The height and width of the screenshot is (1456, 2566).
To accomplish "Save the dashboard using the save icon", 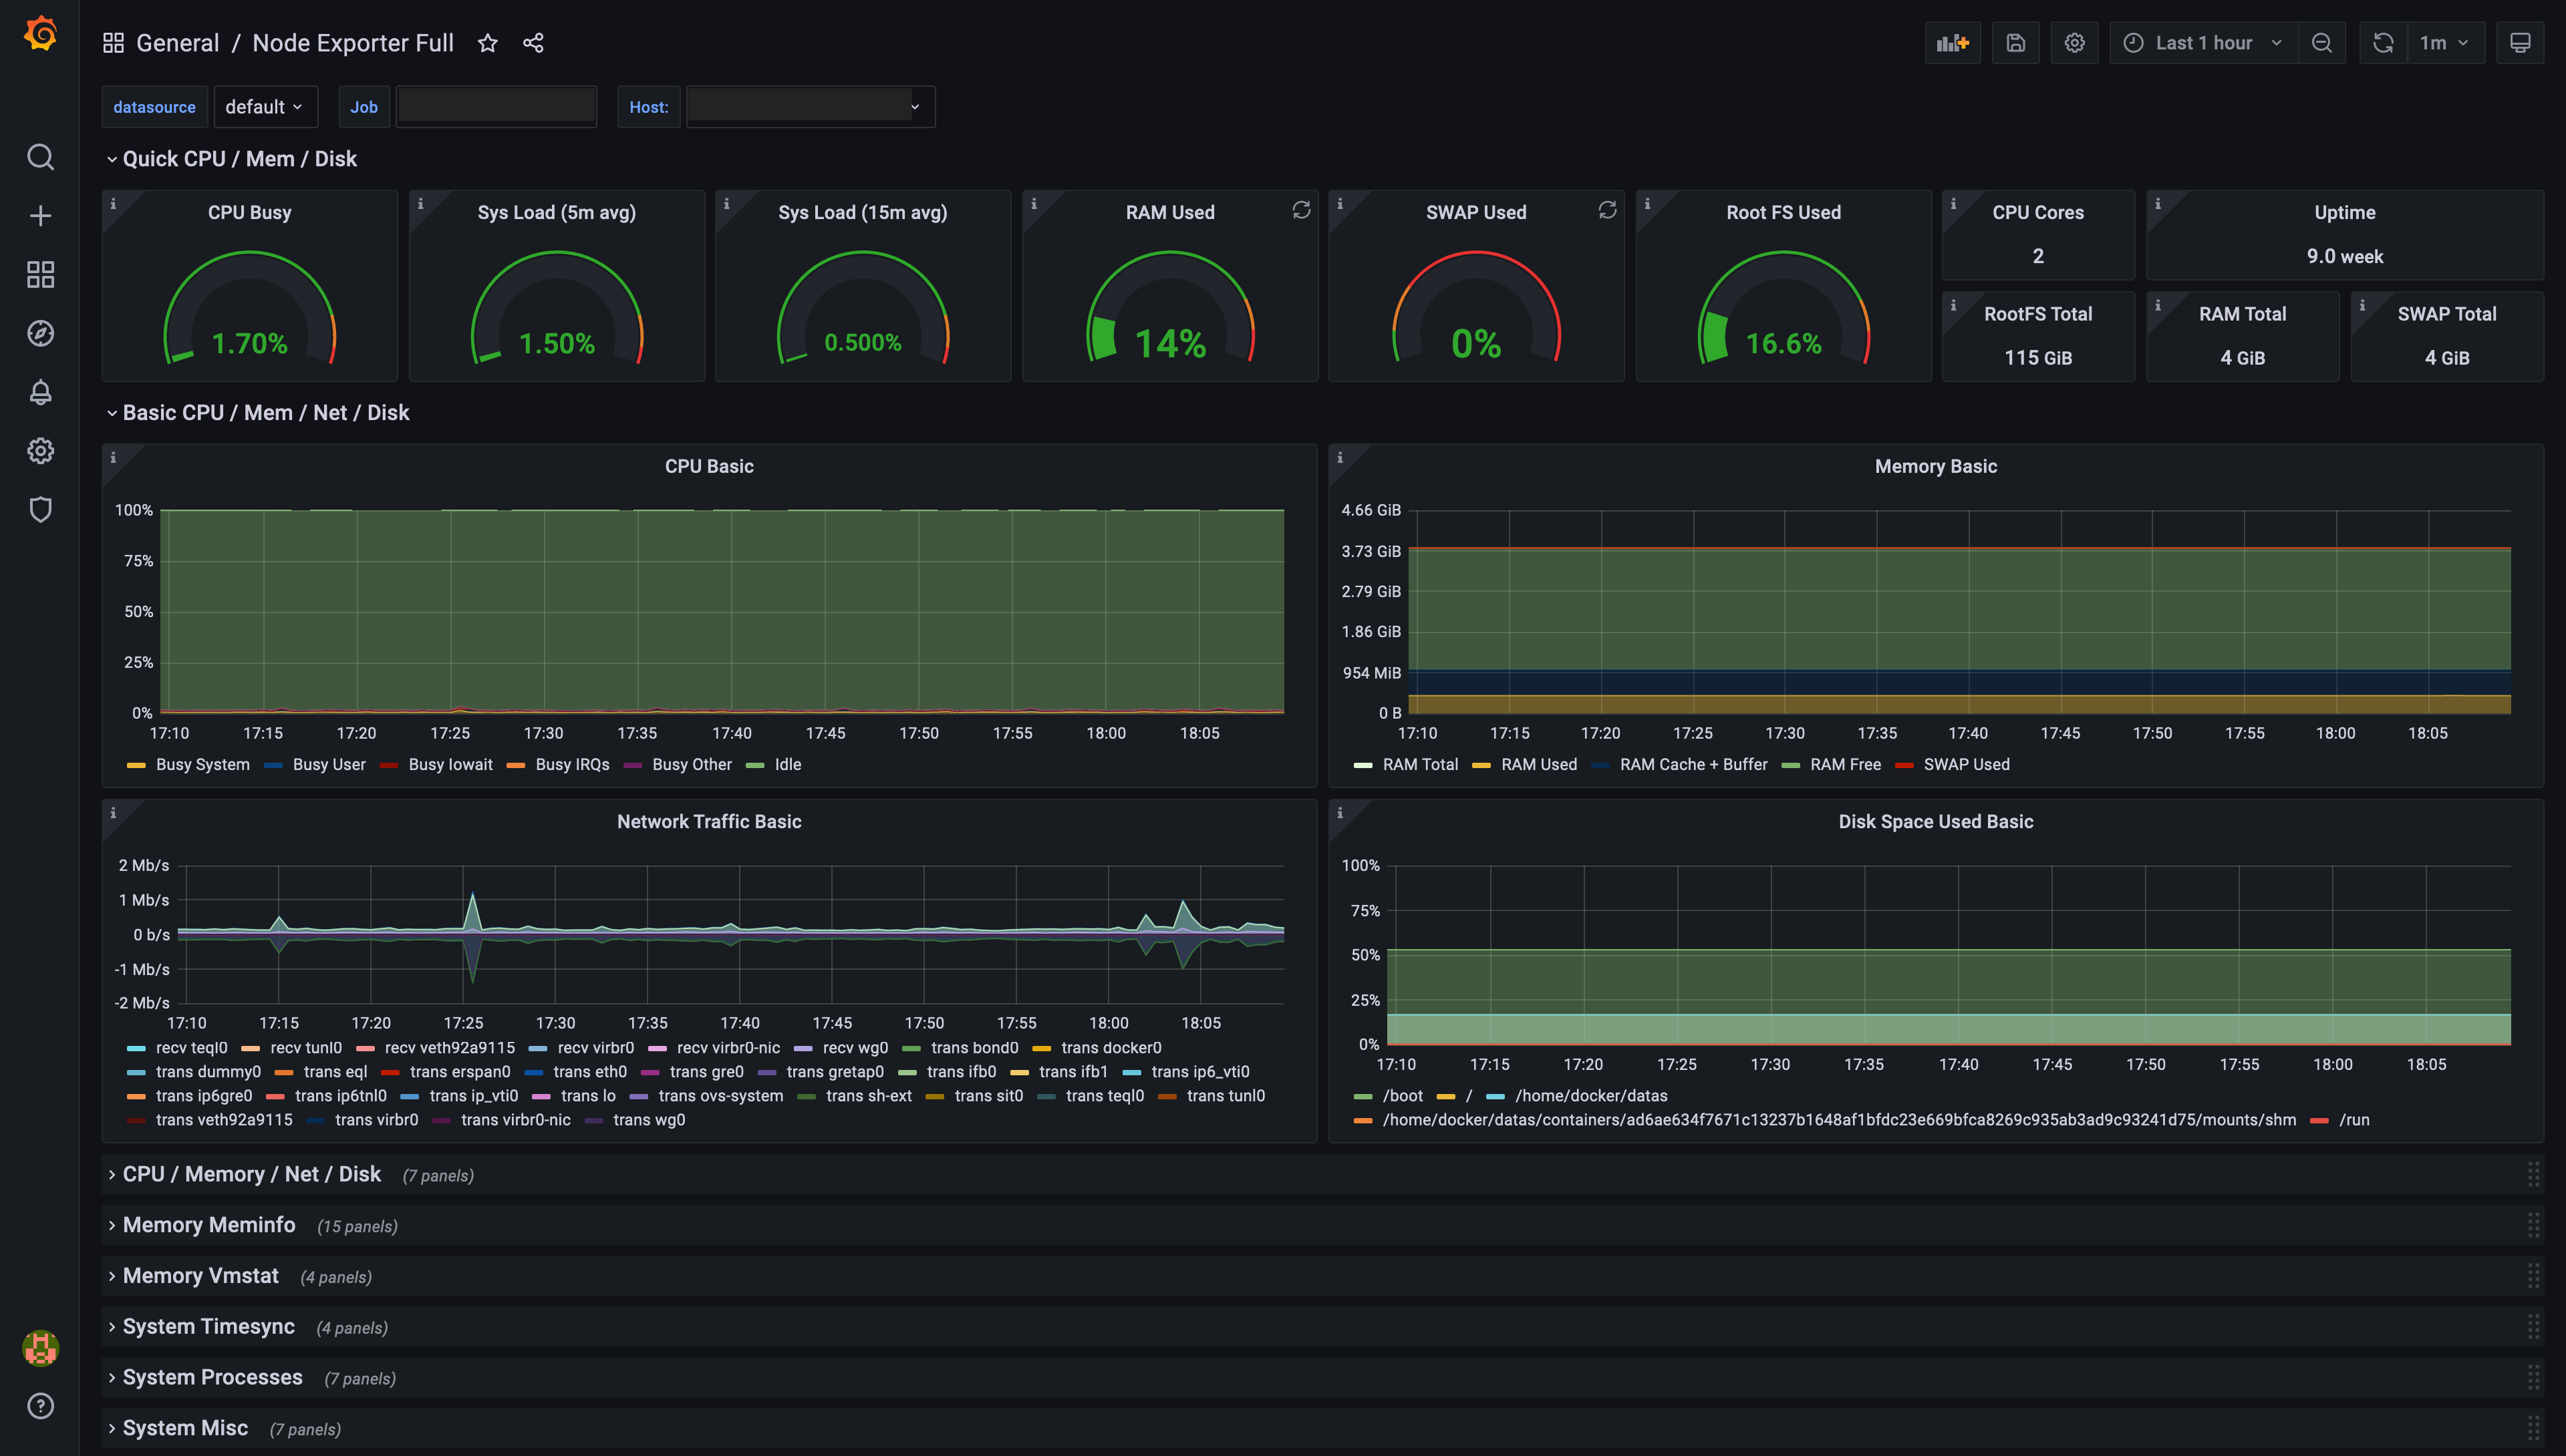I will (x=2016, y=42).
